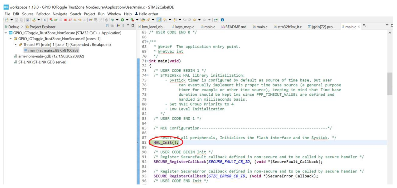Open dropdown arrow next to Build hammer

coord(39,20)
